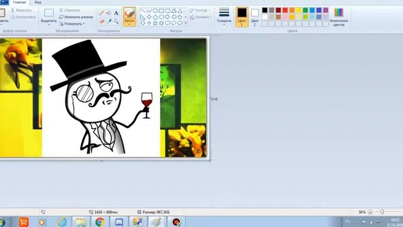Image resolution: width=403 pixels, height=227 pixels.
Task: Move shapes gallery down one row
Action: coord(186,17)
